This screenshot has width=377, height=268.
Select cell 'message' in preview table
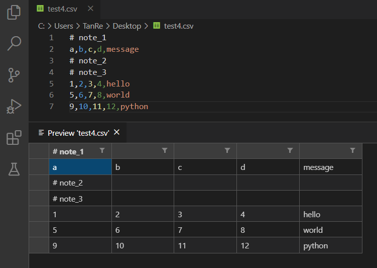(x=331, y=167)
